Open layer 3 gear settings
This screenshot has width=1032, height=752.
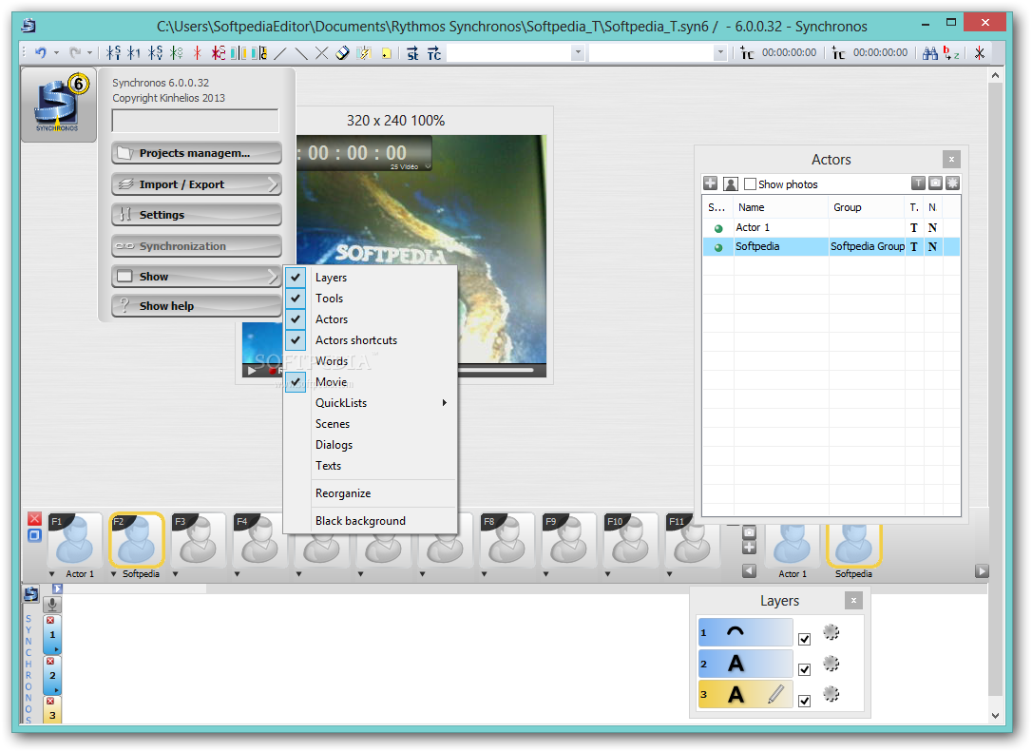point(831,693)
